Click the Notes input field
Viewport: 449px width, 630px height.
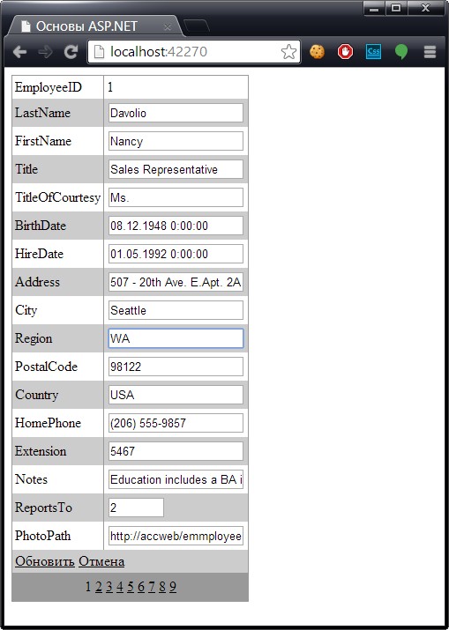tap(176, 479)
